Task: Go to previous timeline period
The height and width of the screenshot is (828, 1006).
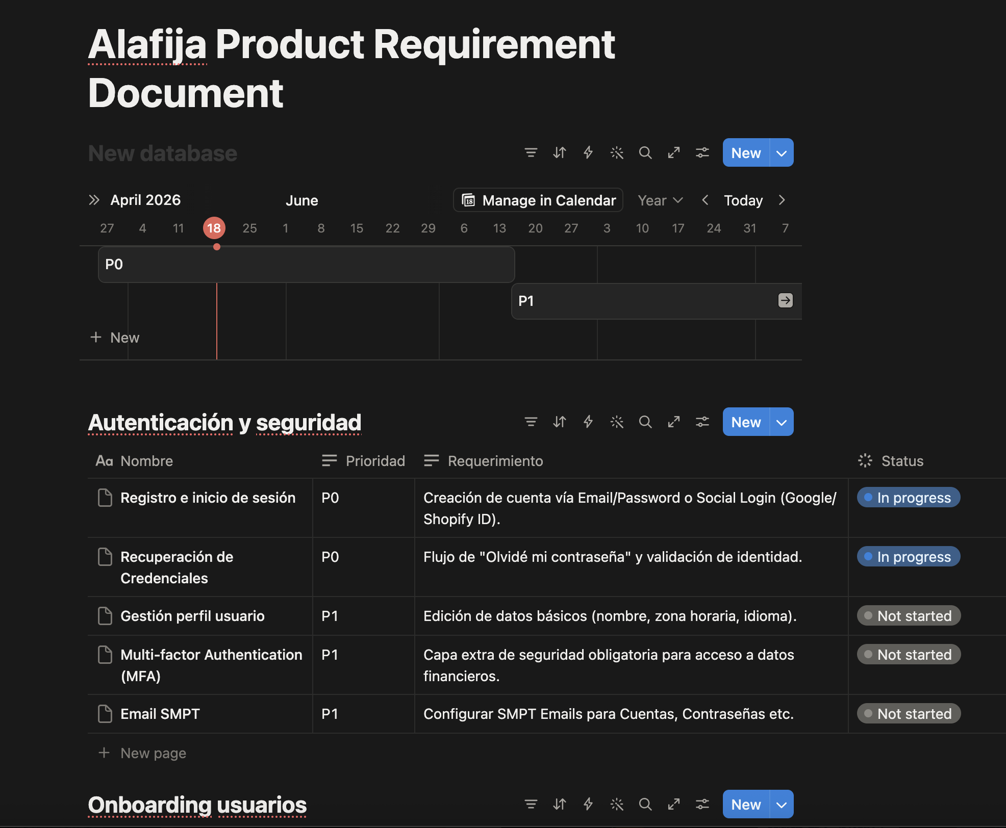Action: pyautogui.click(x=705, y=200)
